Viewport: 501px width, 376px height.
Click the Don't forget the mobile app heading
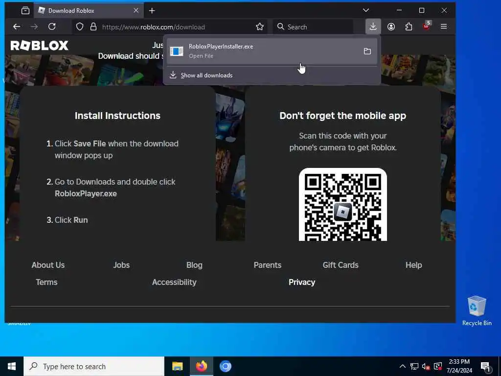click(x=343, y=116)
